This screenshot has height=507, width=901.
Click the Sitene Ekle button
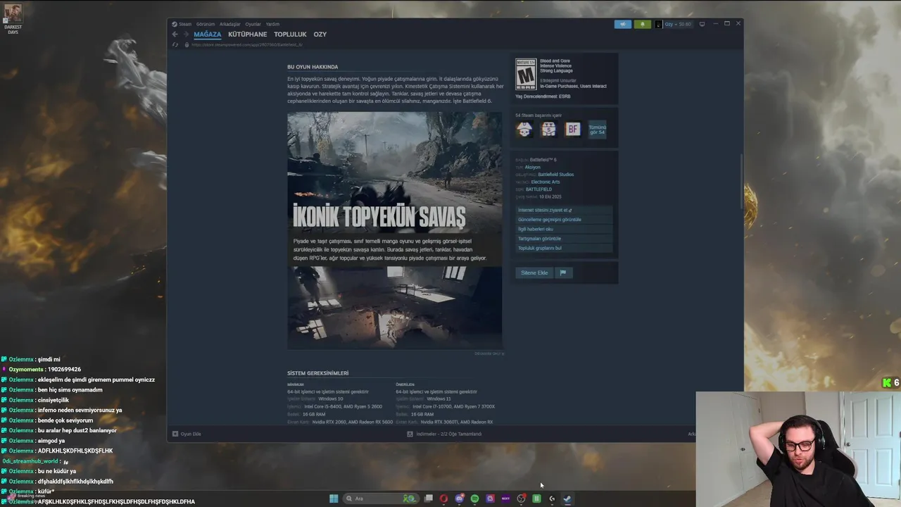pos(534,273)
